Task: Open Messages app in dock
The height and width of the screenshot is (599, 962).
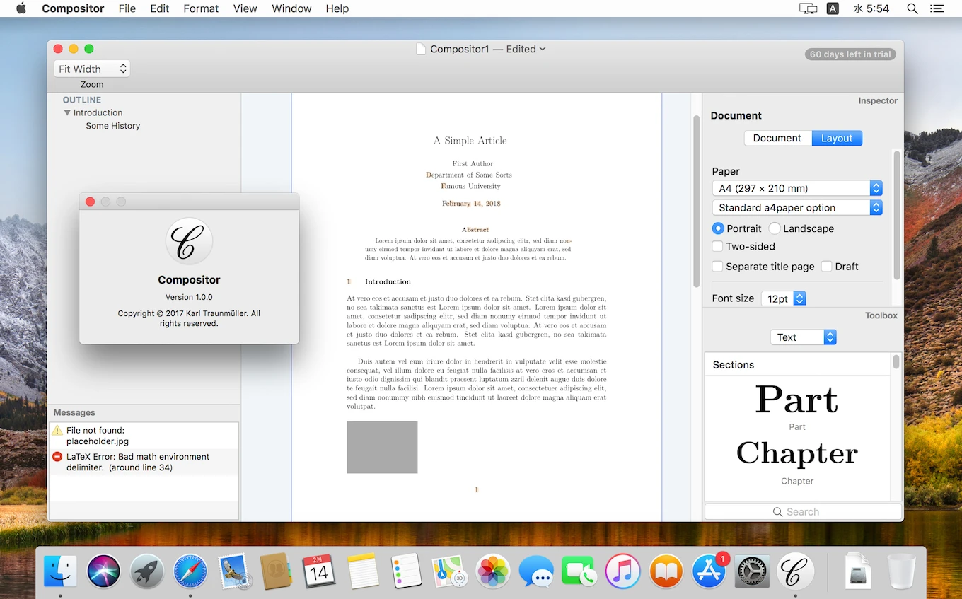Action: coord(536,571)
